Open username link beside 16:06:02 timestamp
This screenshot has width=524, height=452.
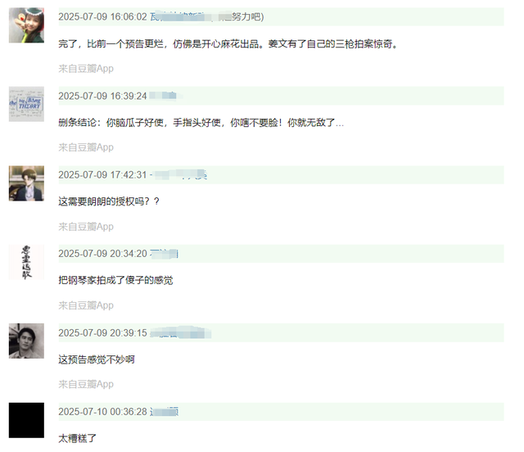[207, 16]
